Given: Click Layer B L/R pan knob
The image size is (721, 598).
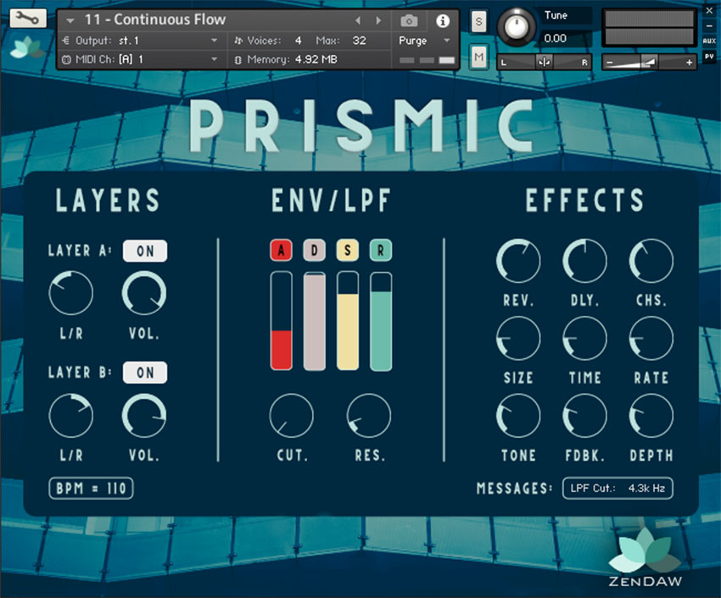Looking at the screenshot, I should [70, 415].
